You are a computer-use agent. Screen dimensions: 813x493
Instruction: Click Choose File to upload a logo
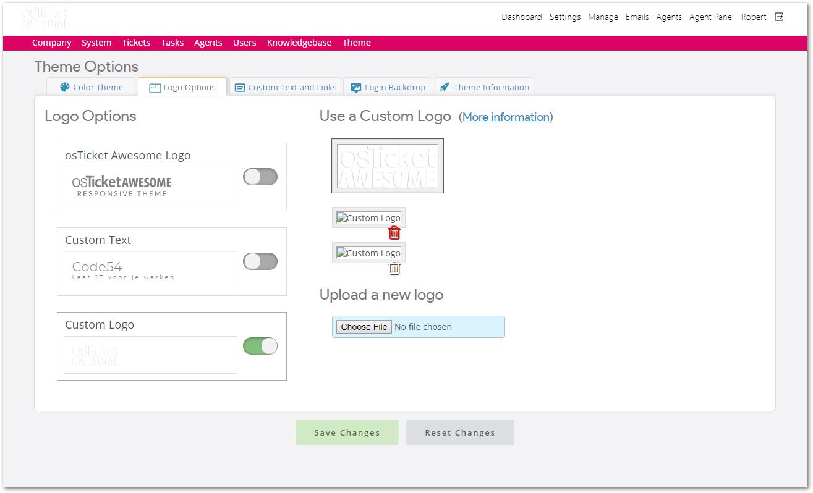364,327
